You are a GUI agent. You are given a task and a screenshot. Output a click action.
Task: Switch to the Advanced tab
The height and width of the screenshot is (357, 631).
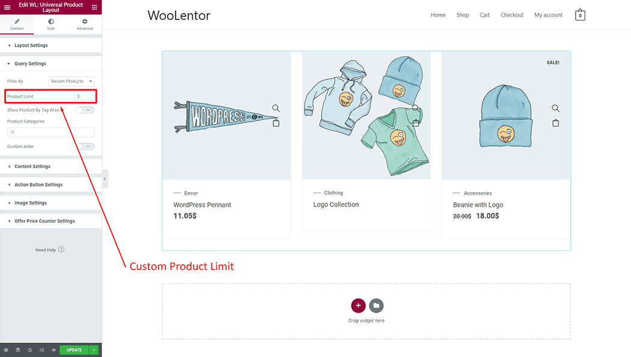click(x=85, y=24)
